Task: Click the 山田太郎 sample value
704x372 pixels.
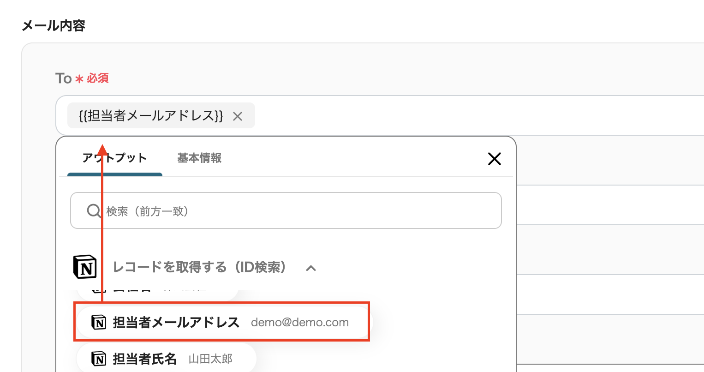Action: click(x=210, y=359)
